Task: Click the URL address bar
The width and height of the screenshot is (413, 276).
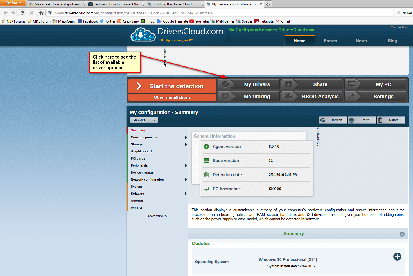Action: click(x=219, y=13)
